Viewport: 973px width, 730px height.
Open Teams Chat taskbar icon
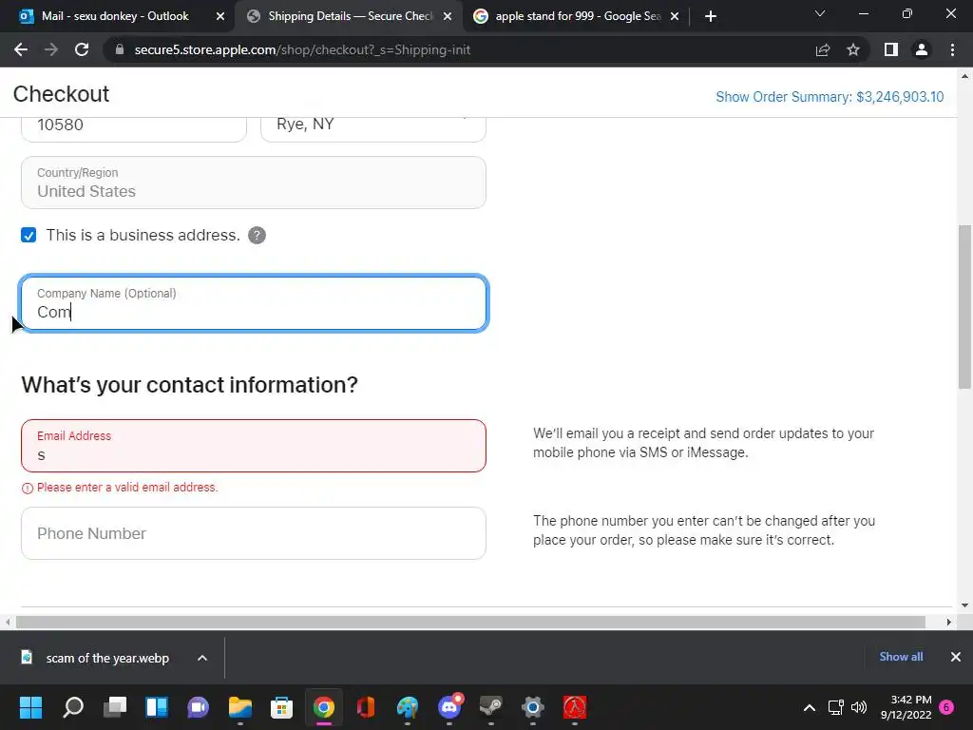[199, 707]
